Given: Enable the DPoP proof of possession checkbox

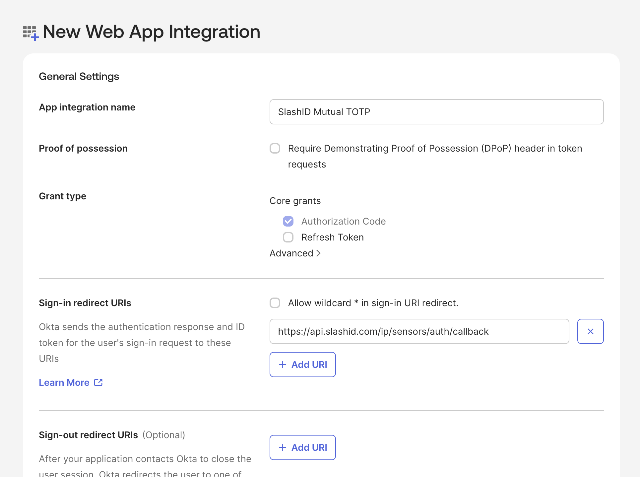Looking at the screenshot, I should tap(275, 148).
